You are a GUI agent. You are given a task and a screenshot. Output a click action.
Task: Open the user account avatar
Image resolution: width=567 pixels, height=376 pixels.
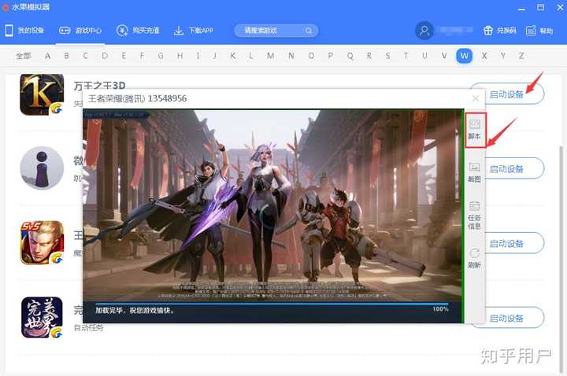point(424,31)
